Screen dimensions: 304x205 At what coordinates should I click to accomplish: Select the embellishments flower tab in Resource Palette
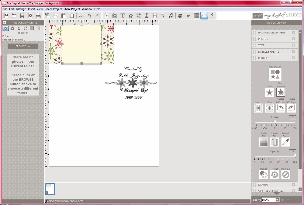coord(12,28)
